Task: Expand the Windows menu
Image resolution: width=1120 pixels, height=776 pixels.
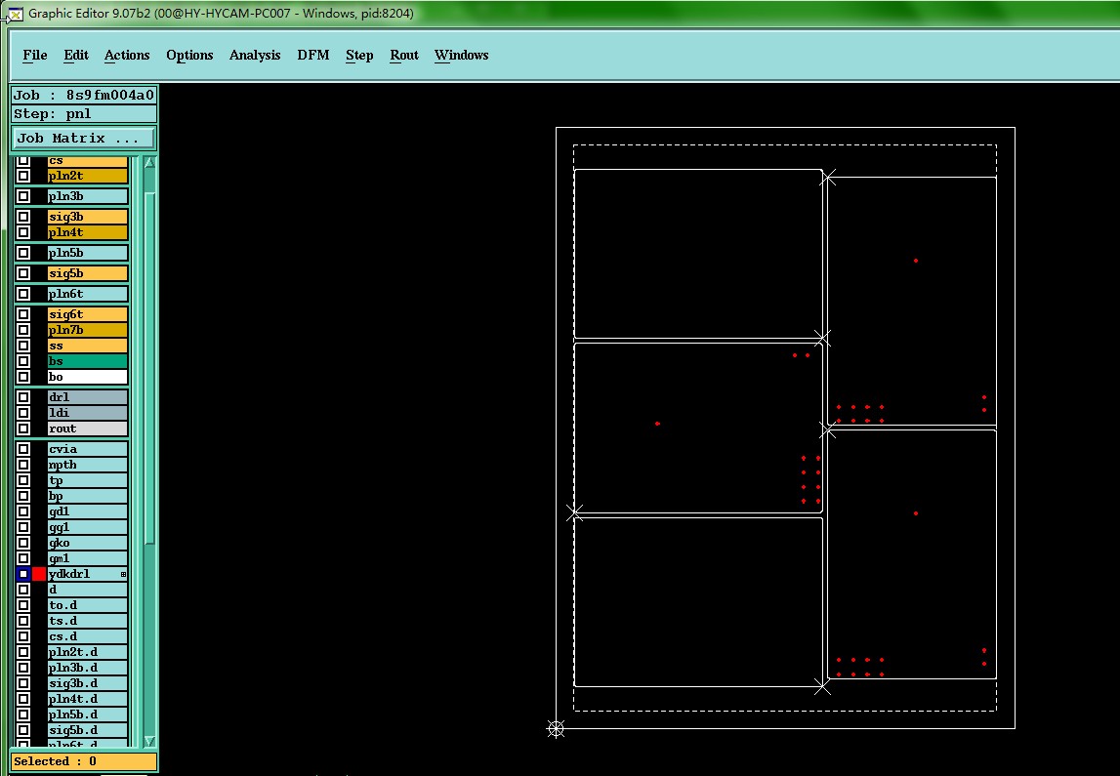Action: click(x=462, y=55)
